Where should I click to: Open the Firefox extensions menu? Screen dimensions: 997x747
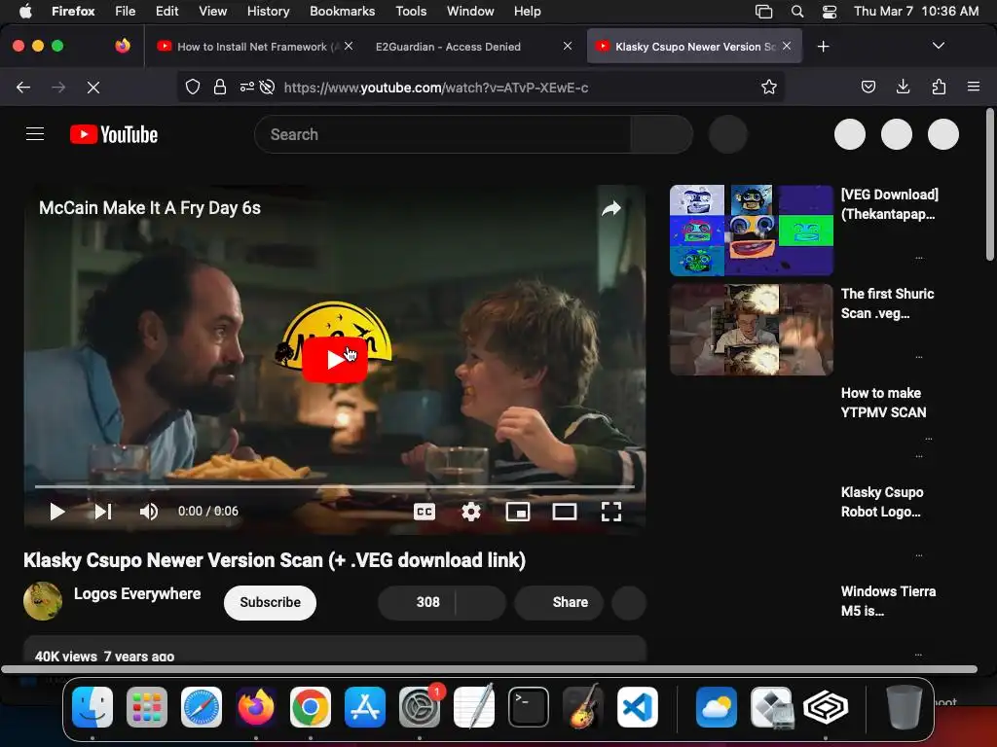(939, 87)
